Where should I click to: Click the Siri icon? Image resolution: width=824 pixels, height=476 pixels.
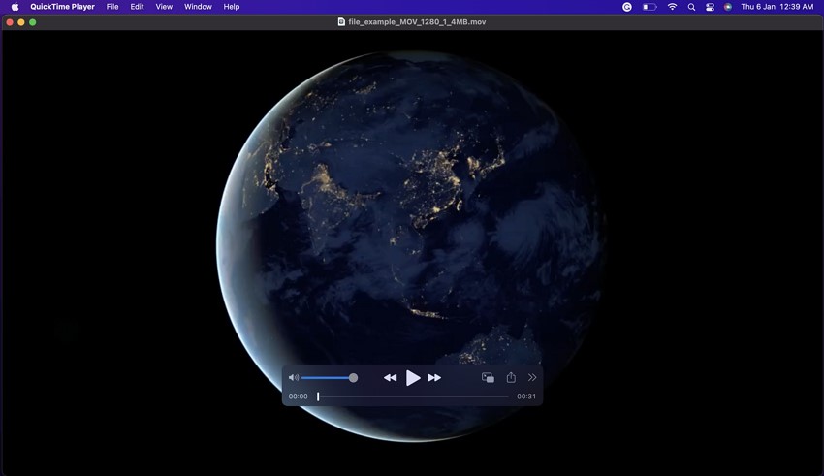[x=728, y=7]
